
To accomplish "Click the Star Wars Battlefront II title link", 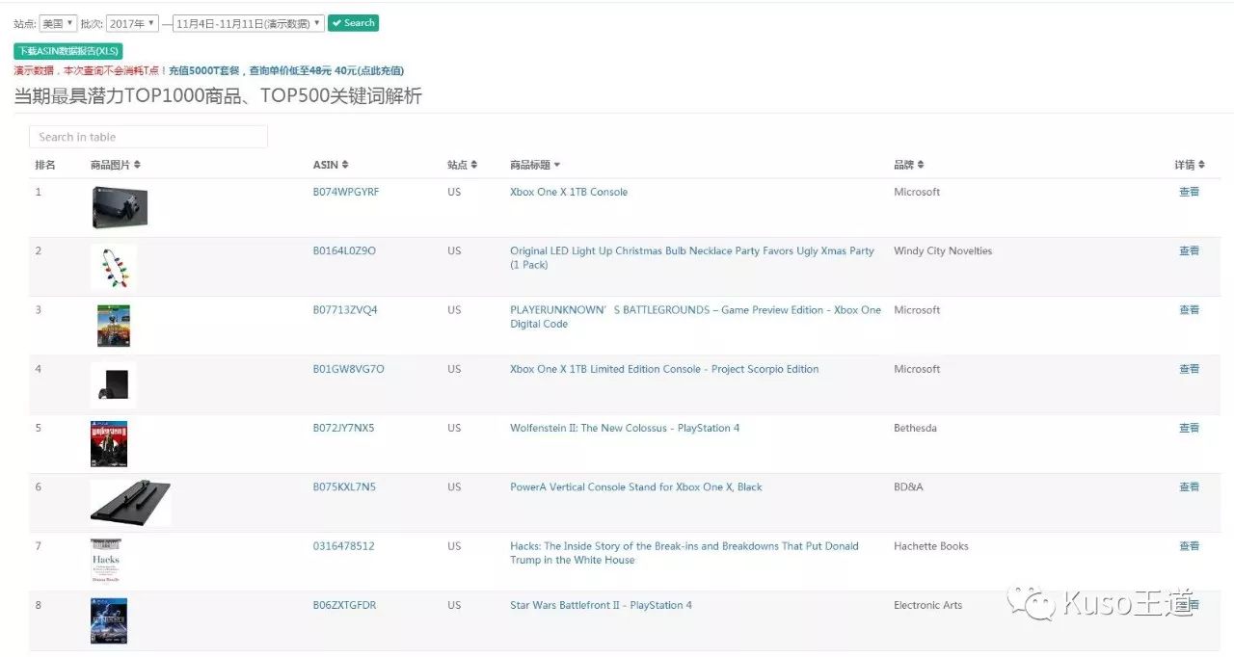I will [601, 605].
